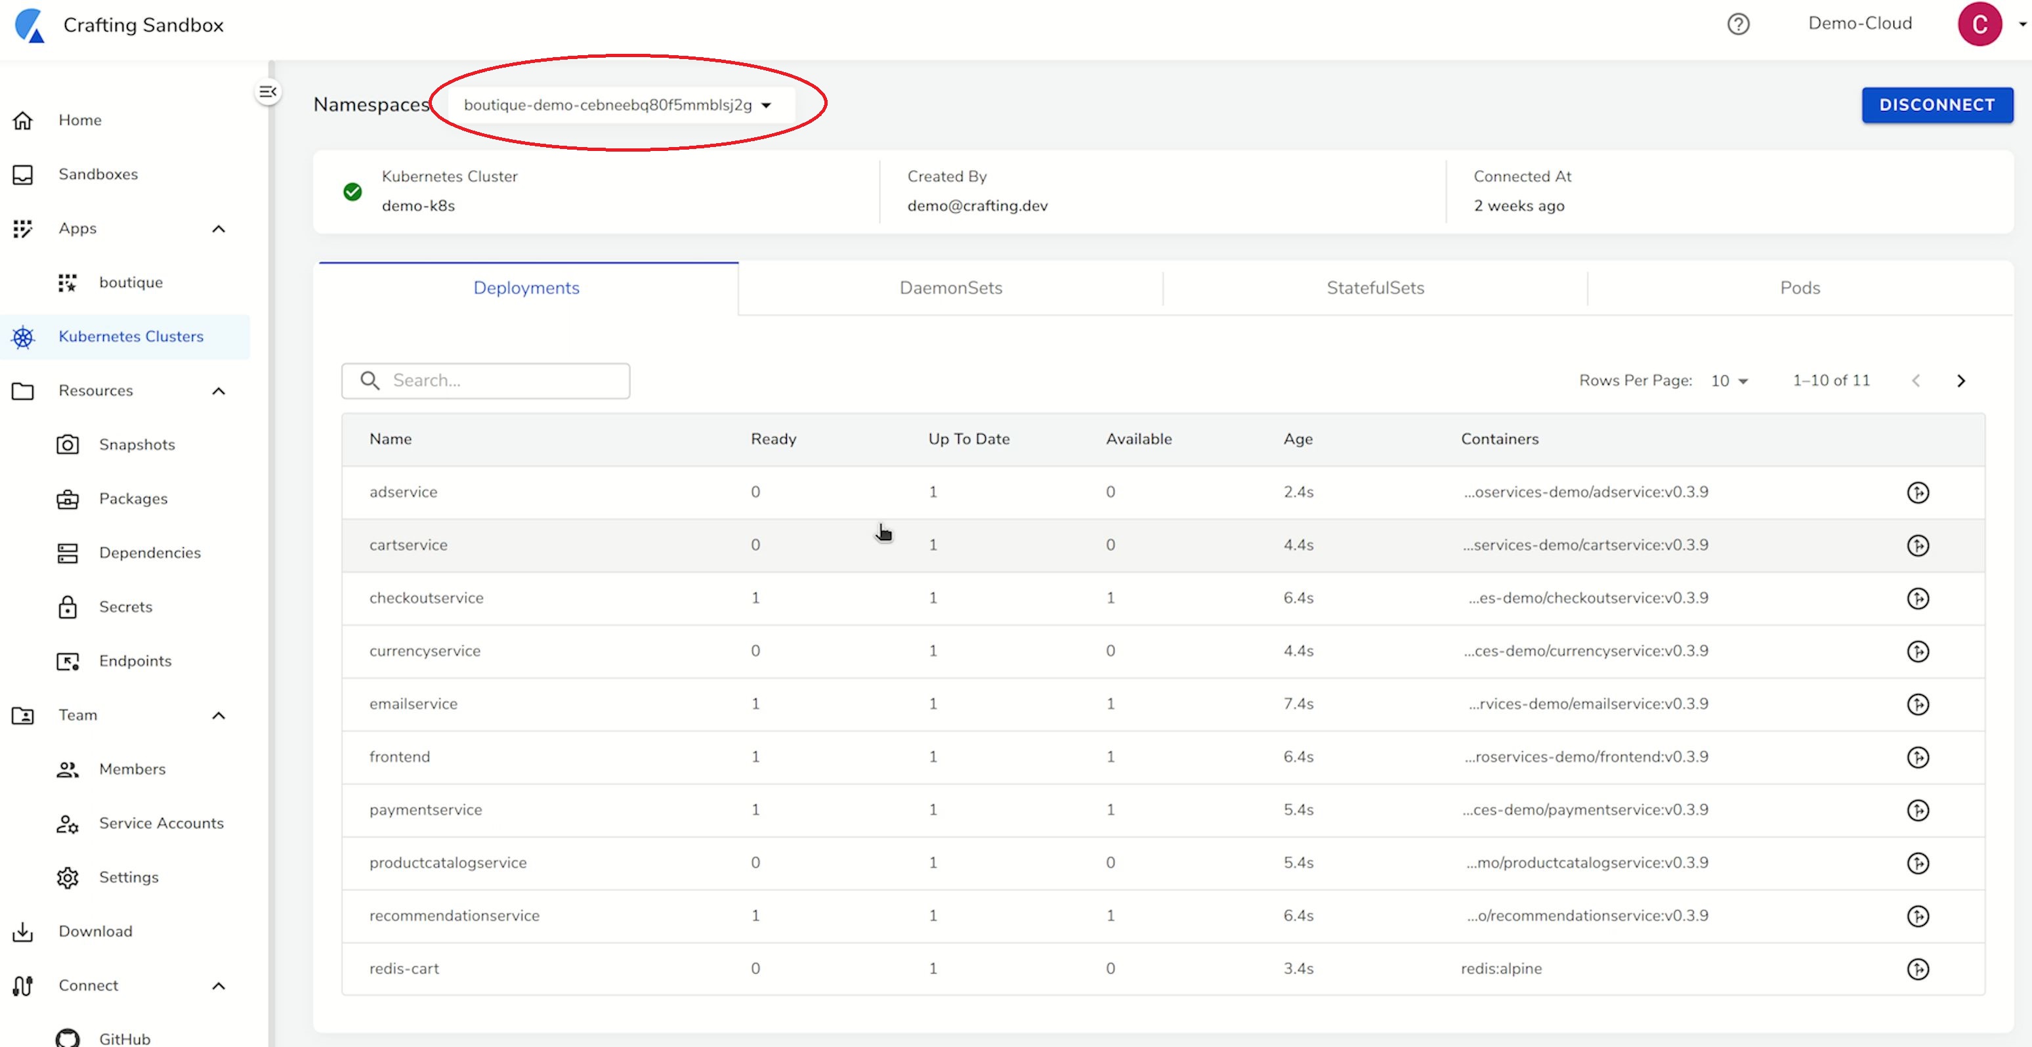Open the boutique app link

tap(130, 282)
